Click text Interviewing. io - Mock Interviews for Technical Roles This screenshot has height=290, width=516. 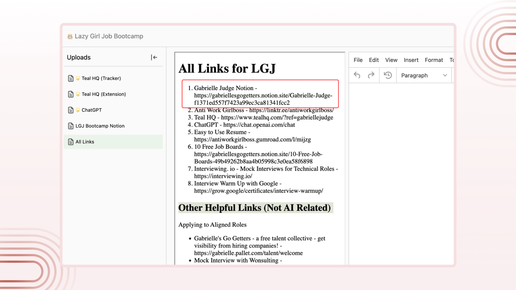click(264, 169)
